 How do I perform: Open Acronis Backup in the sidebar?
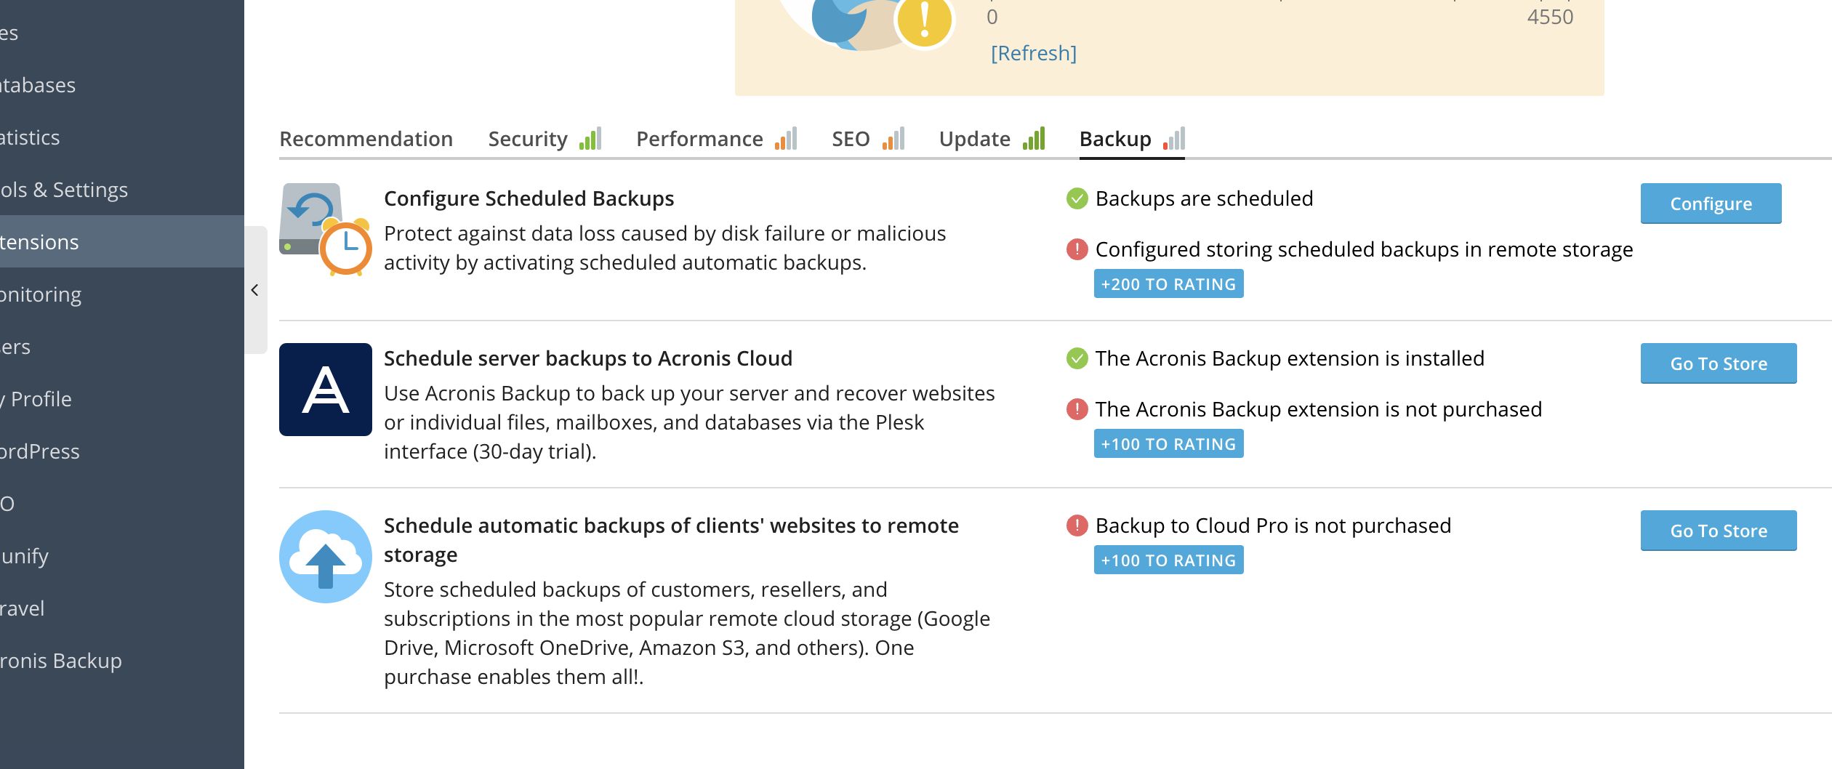[x=122, y=661]
